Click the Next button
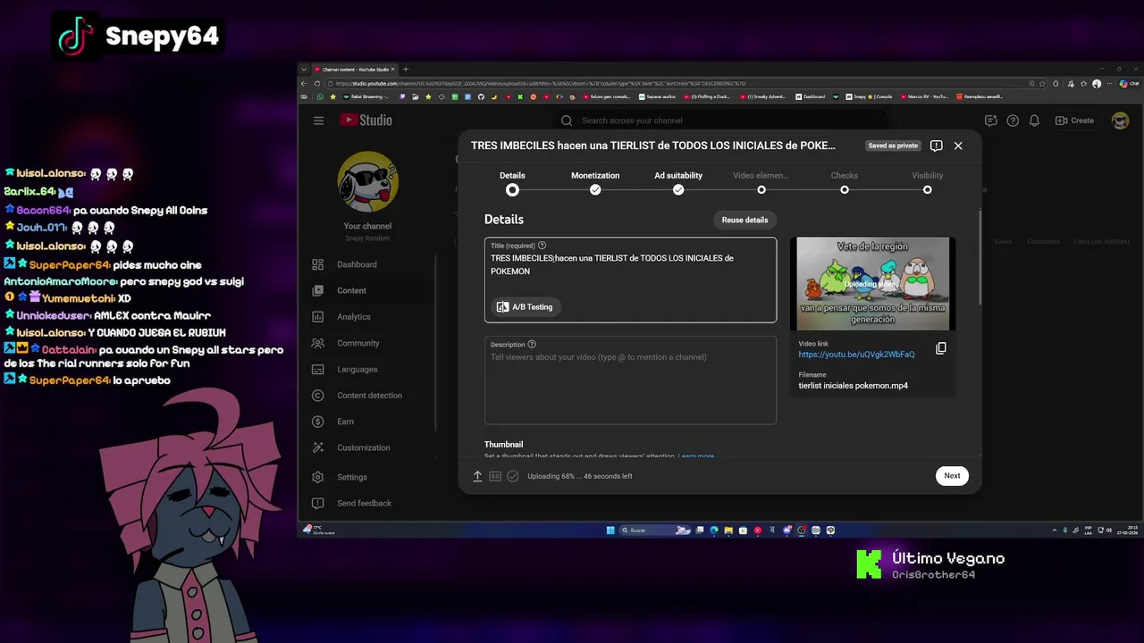 tap(952, 476)
